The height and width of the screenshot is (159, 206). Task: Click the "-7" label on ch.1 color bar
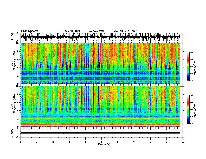coord(192,81)
